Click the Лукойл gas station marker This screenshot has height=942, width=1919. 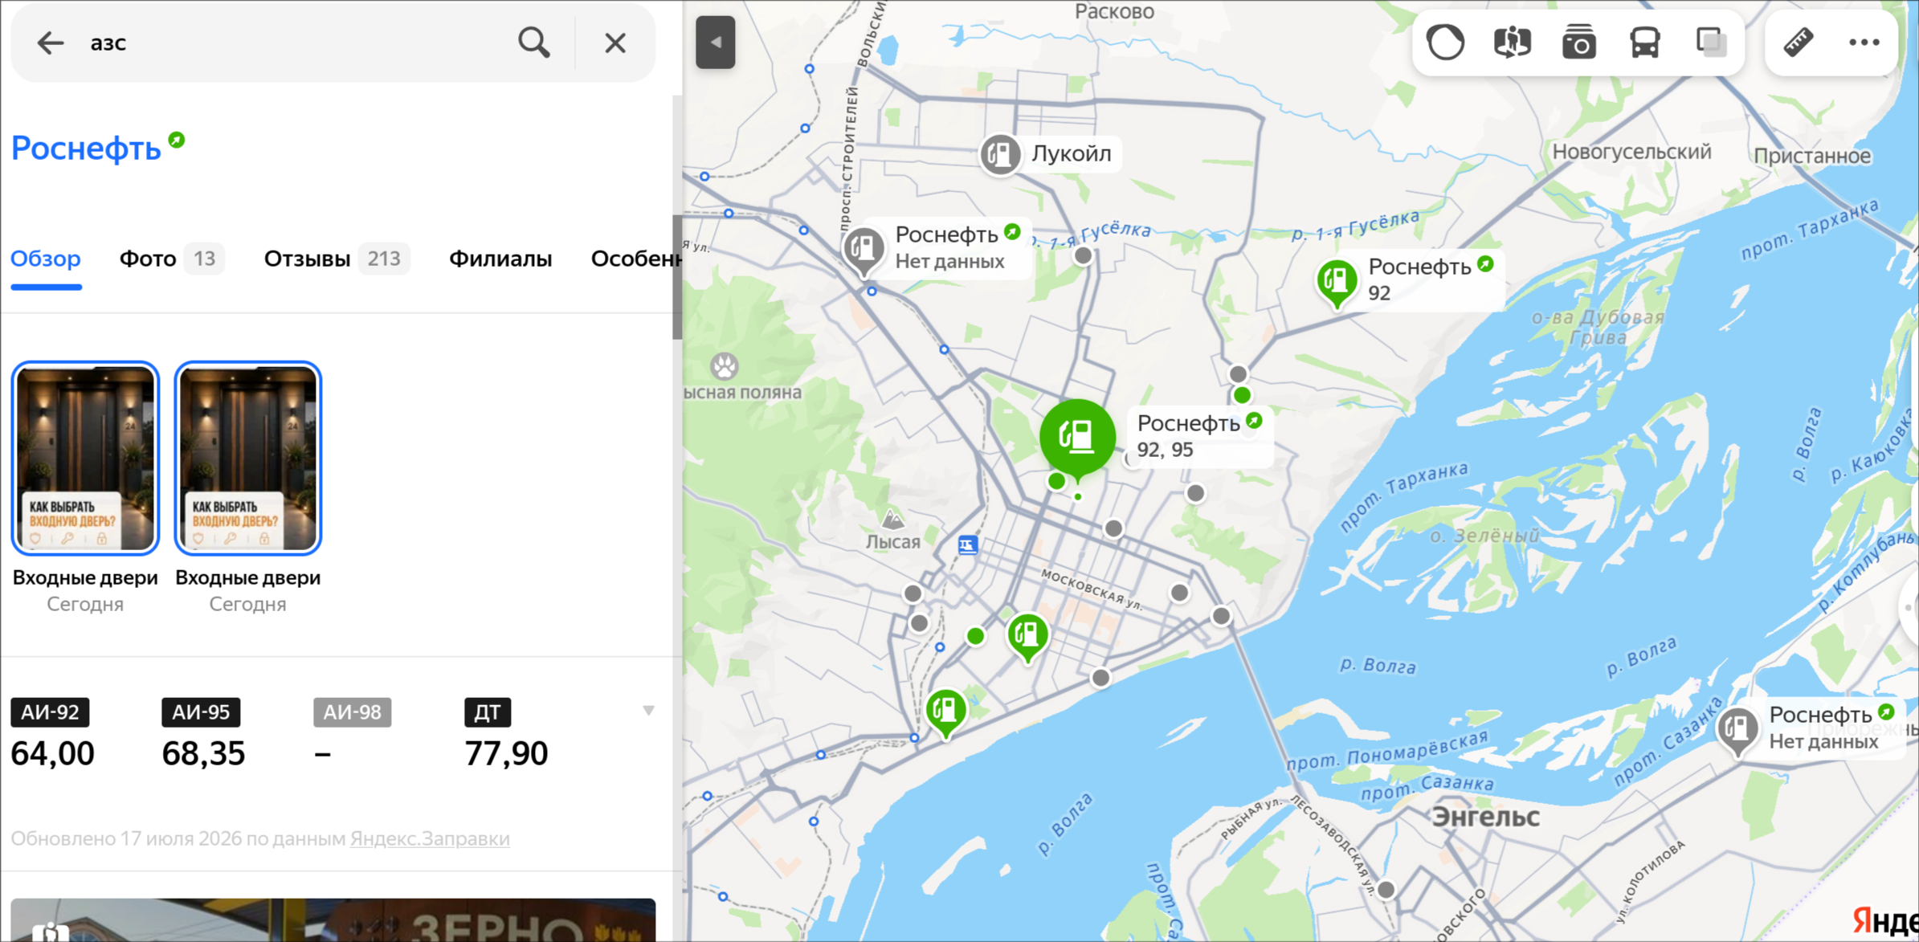click(x=1000, y=153)
